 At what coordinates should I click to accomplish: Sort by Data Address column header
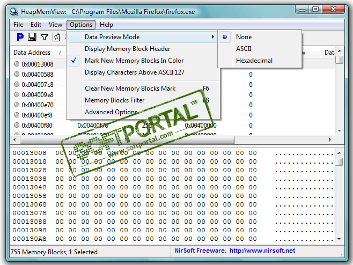click(38, 53)
